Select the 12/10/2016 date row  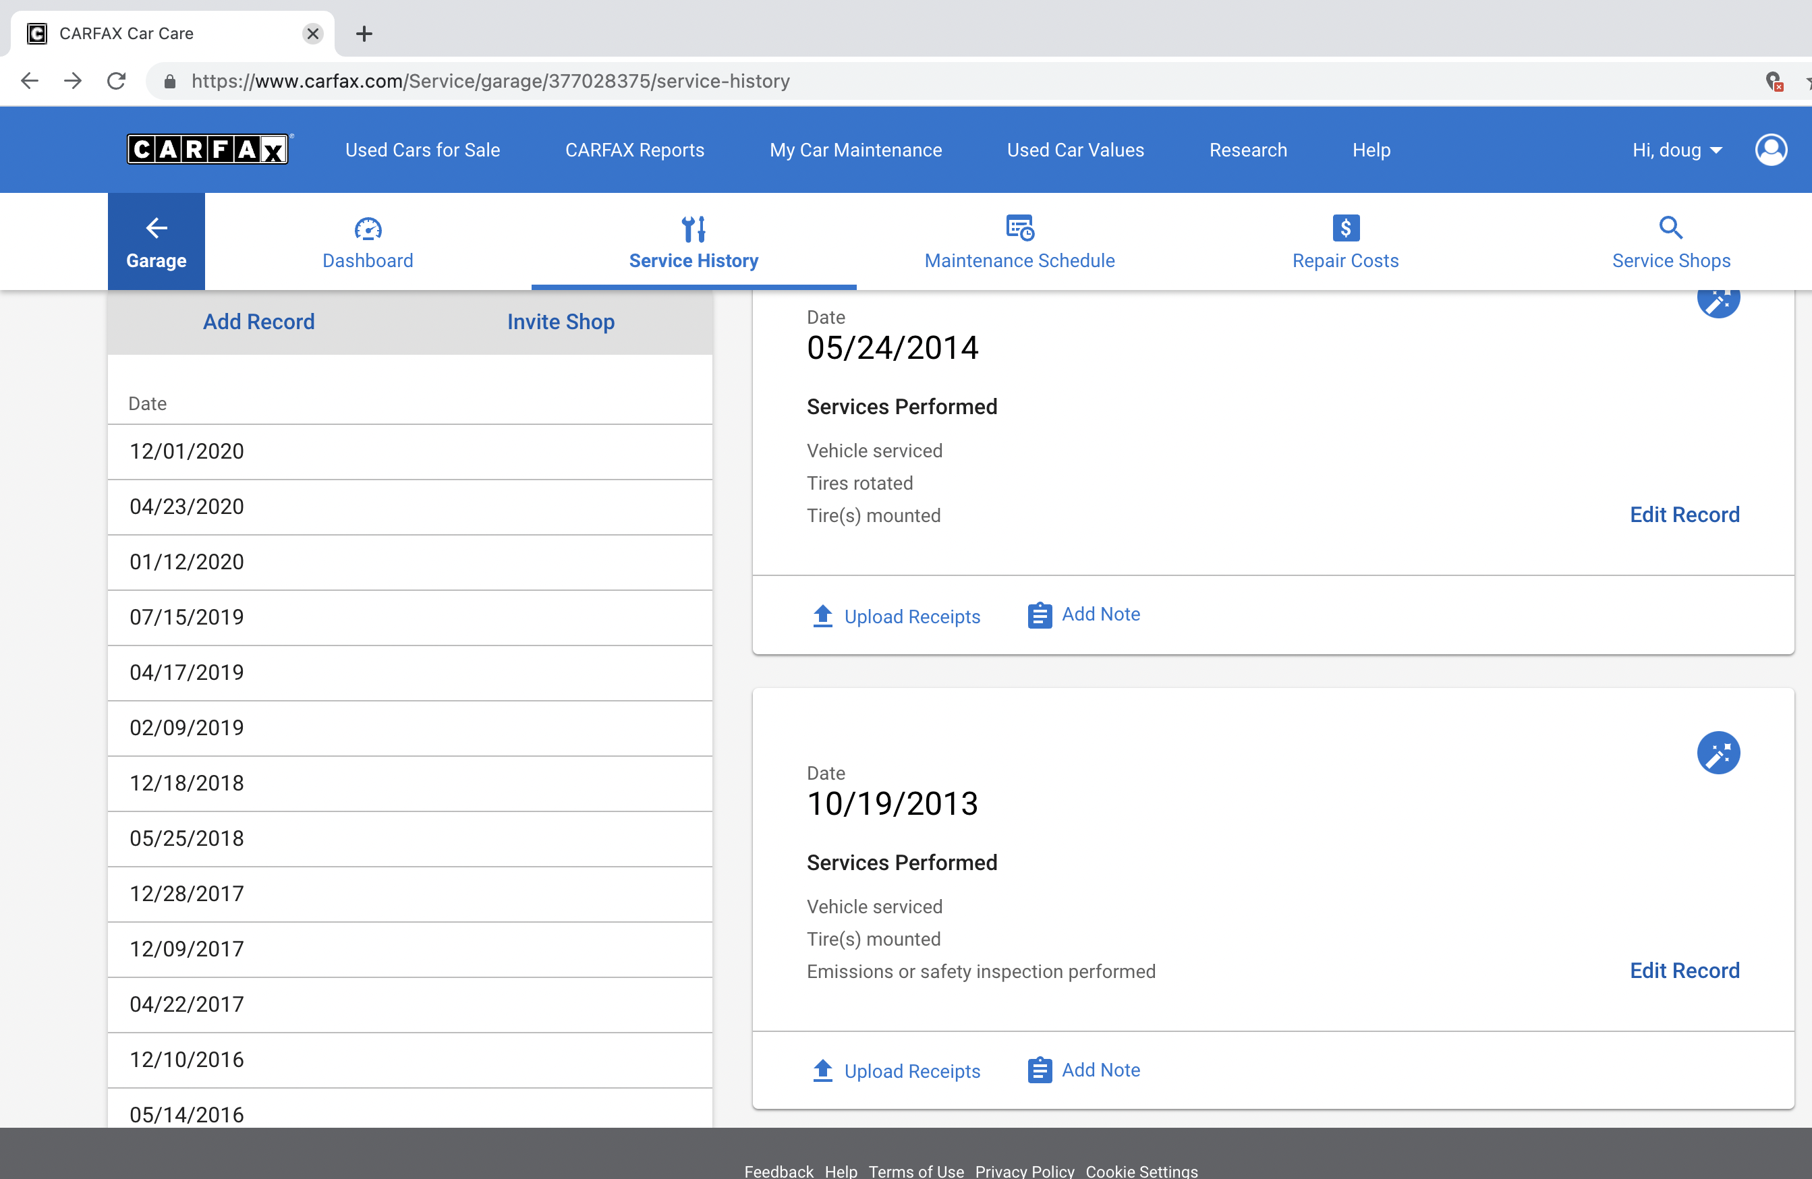(x=410, y=1060)
